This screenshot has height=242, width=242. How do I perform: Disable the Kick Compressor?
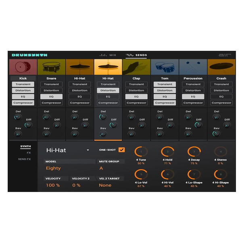click(x=23, y=103)
